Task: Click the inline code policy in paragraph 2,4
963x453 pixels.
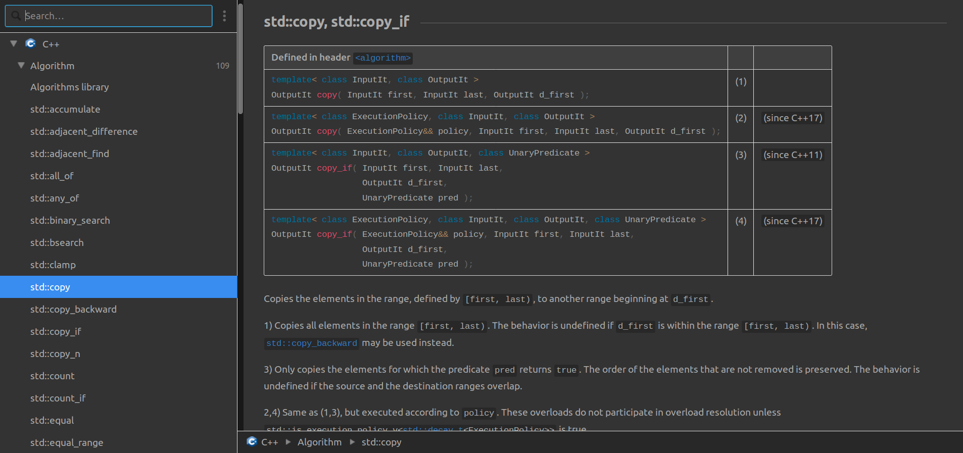Action: (478, 413)
